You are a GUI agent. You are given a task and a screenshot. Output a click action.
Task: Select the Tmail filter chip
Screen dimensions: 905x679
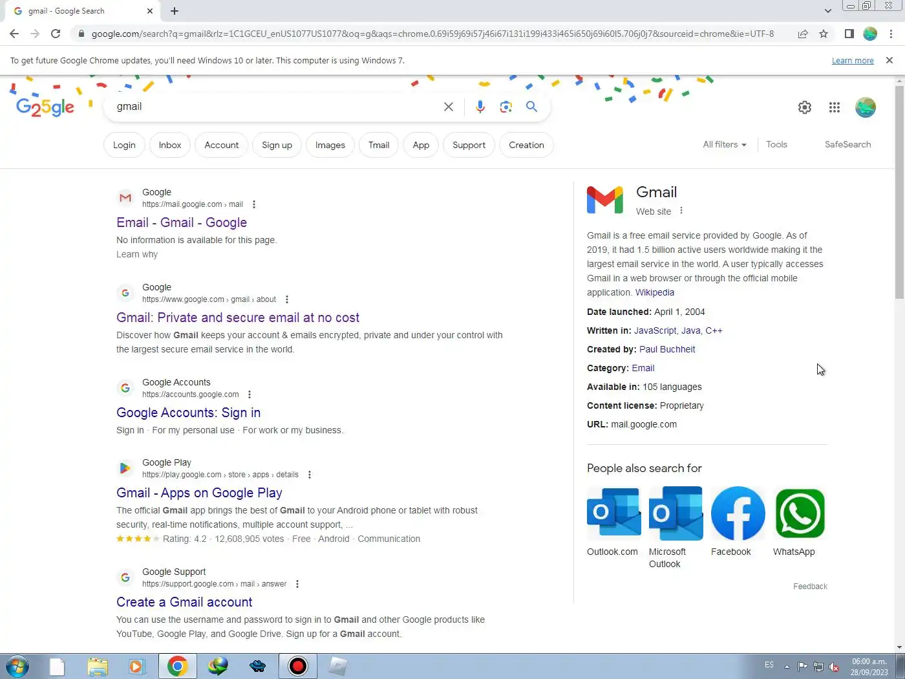[379, 145]
